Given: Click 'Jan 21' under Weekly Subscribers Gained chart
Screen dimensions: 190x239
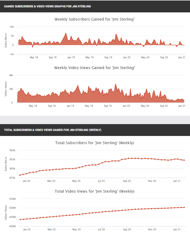Looking at the screenshot, I should 182,57.
